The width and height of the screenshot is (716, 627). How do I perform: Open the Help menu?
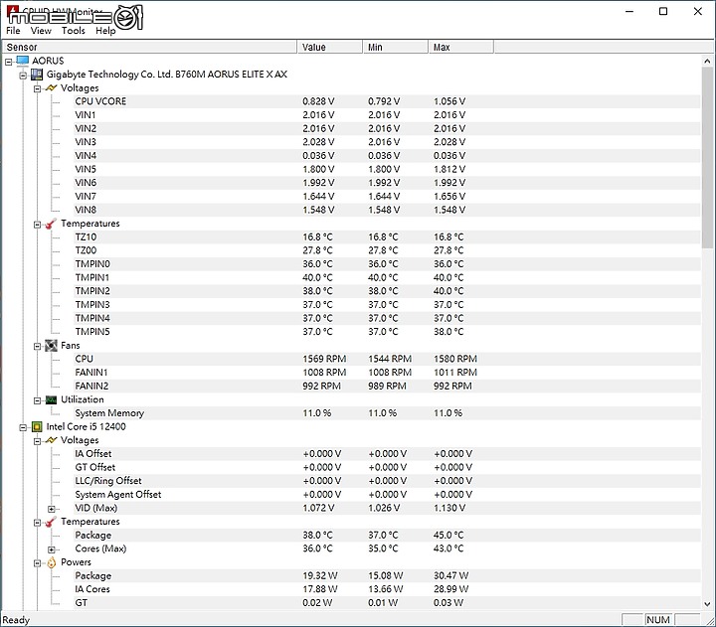(x=105, y=31)
